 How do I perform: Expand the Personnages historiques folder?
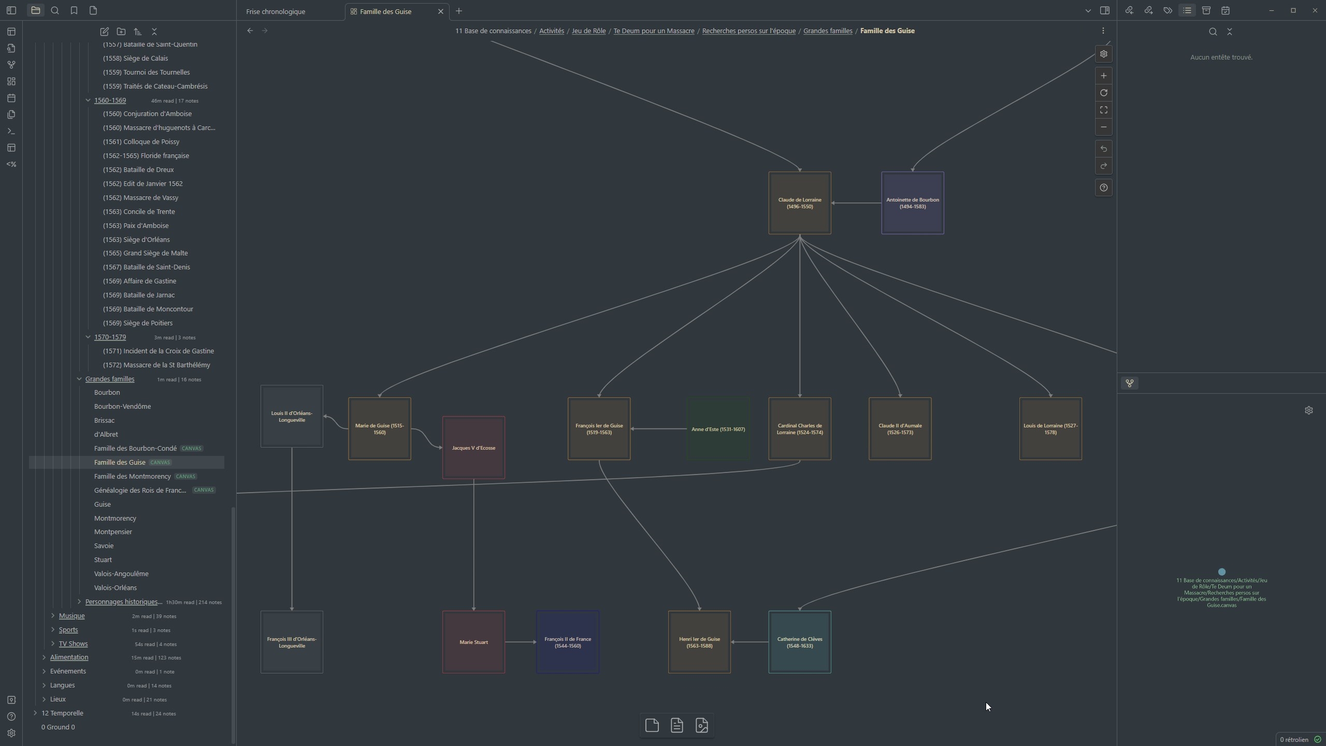(x=79, y=601)
